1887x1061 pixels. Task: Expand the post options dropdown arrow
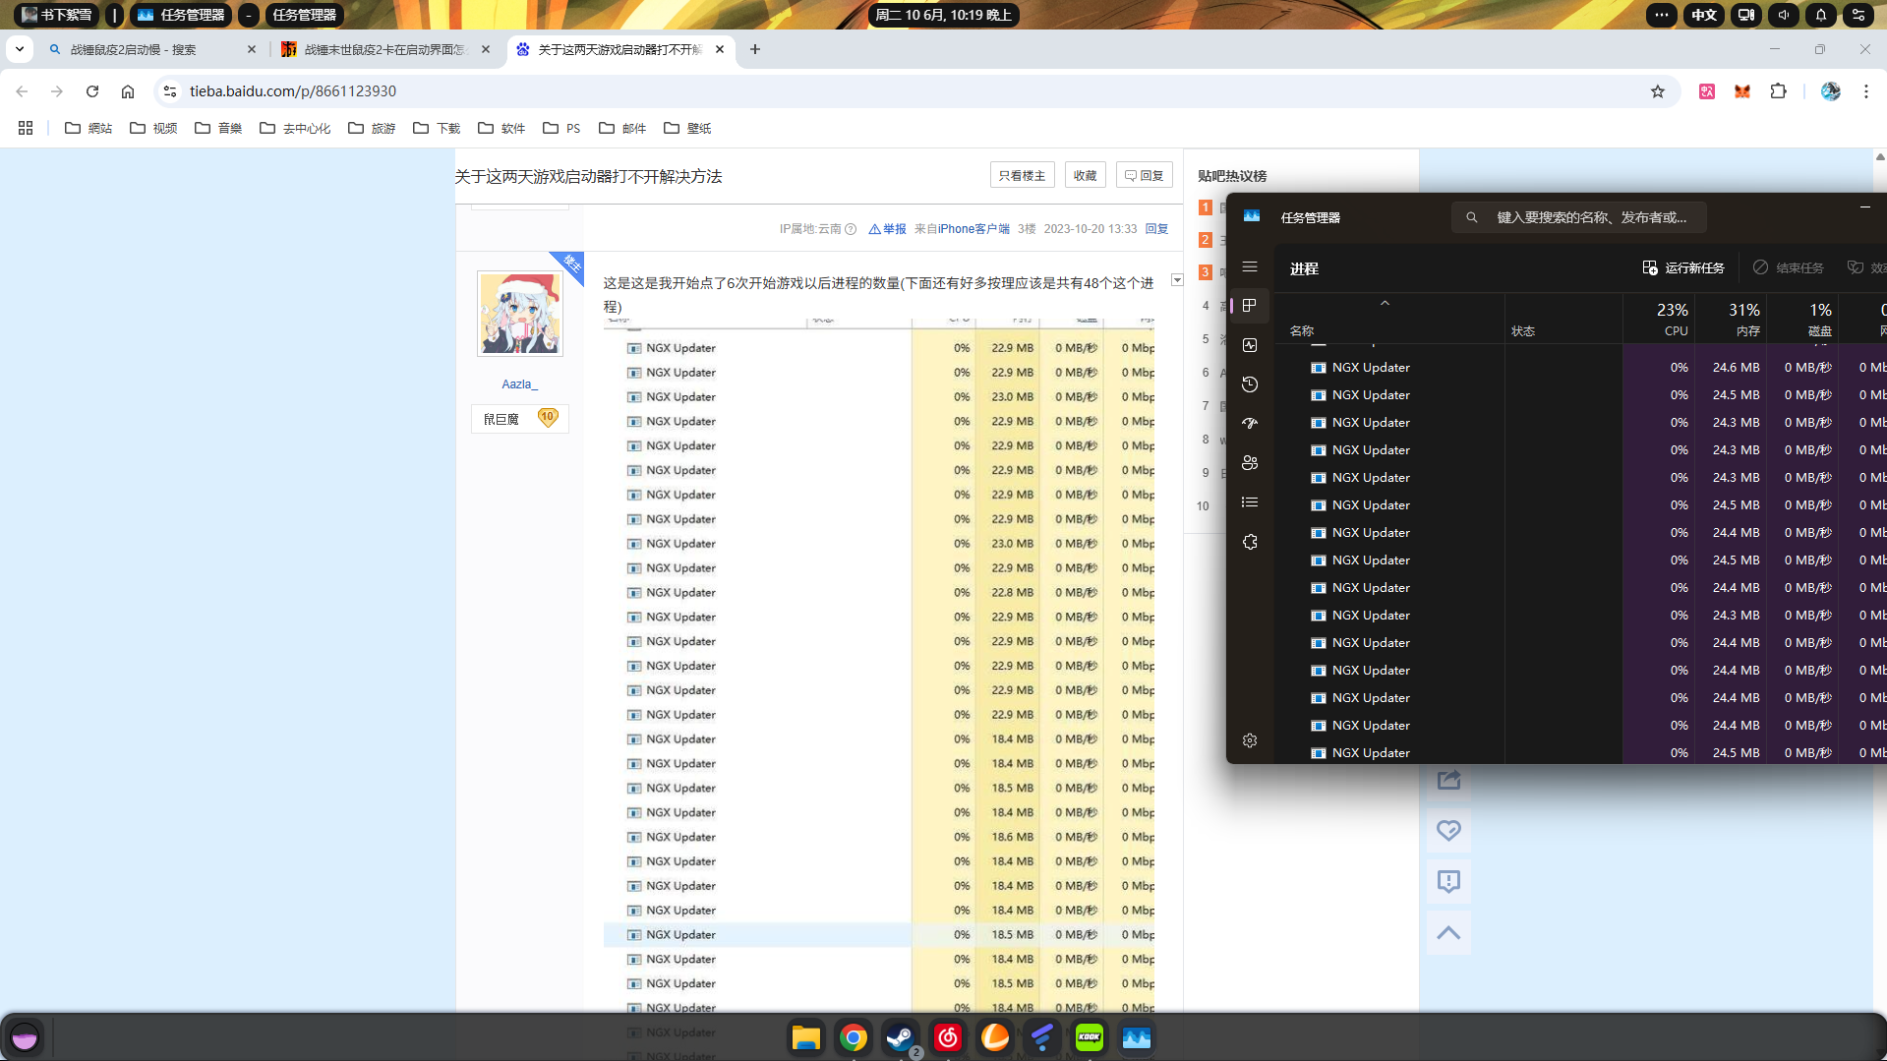click(x=1177, y=280)
